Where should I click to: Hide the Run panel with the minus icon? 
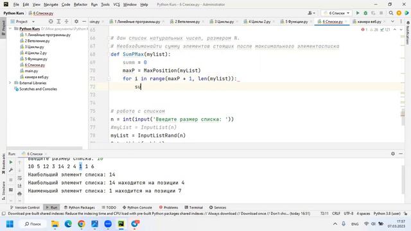click(x=401, y=154)
